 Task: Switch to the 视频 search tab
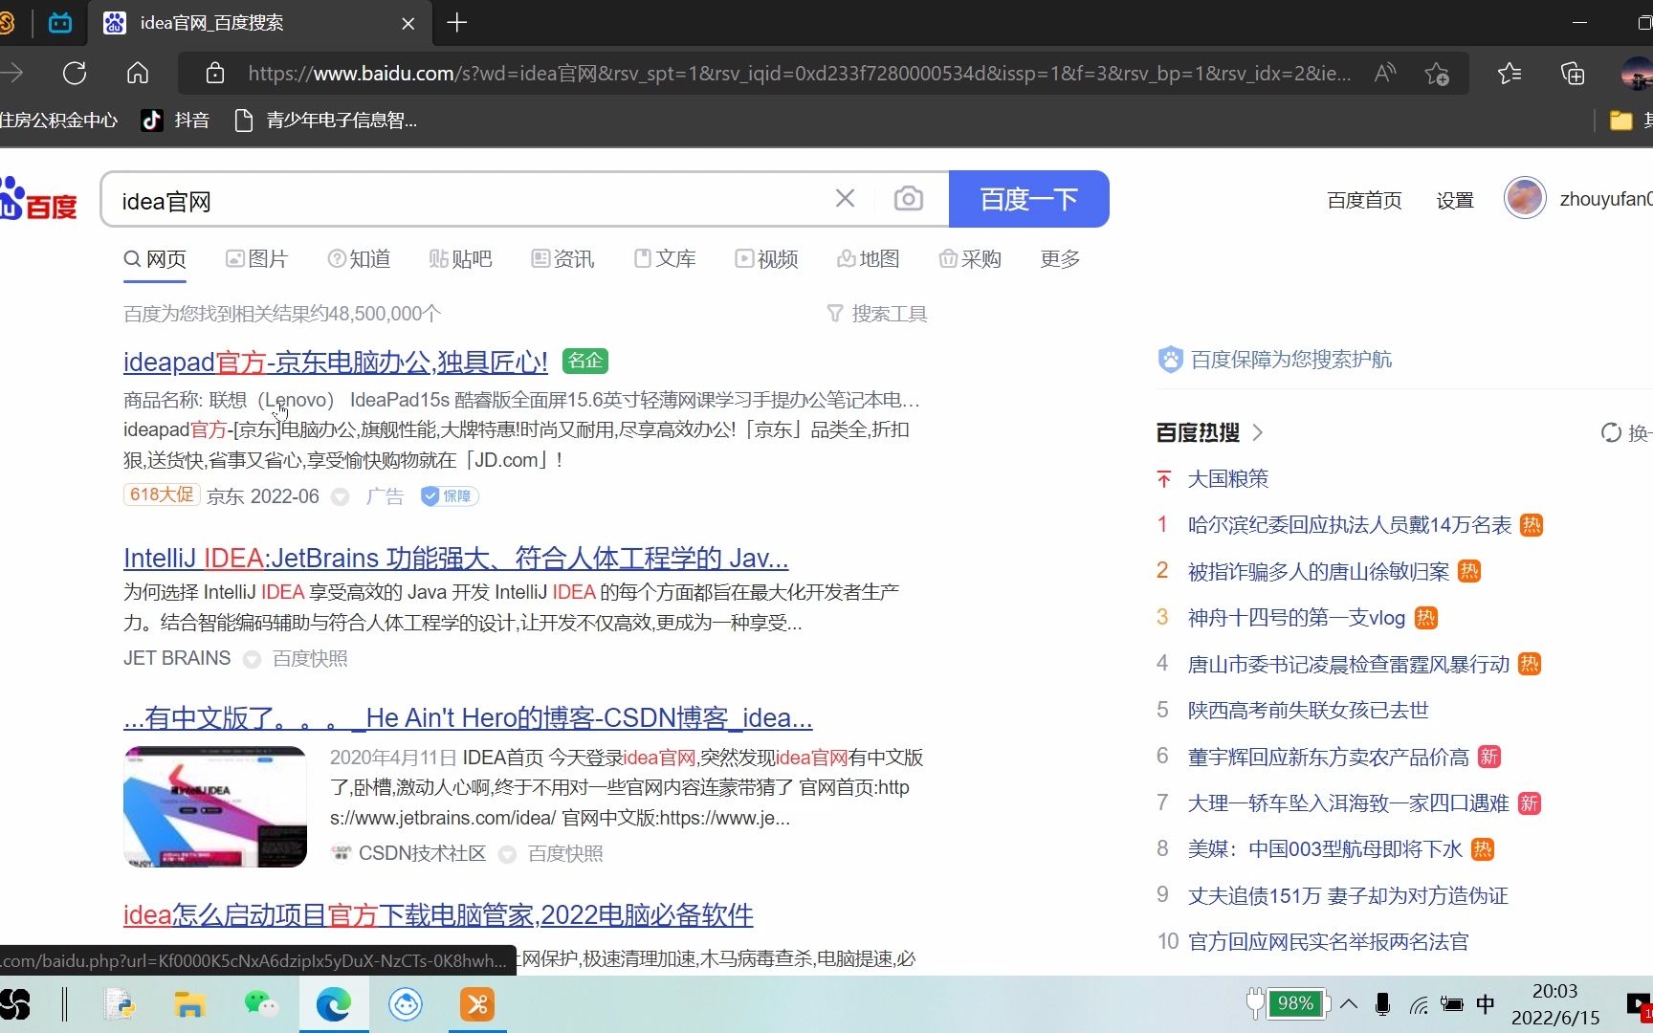[x=766, y=259]
